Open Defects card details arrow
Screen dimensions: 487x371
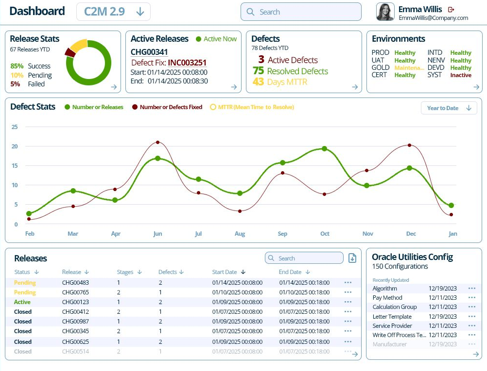tap(355, 87)
